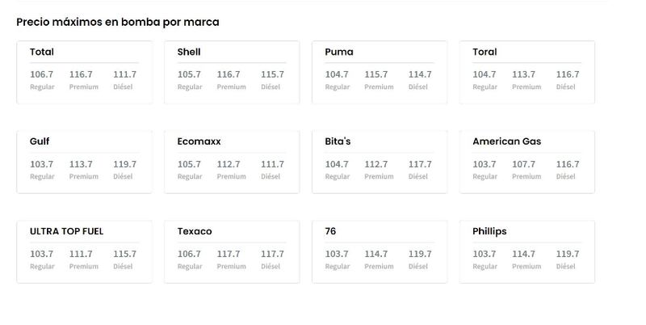
Task: Click the Gulf brand heading
Action: pyautogui.click(x=40, y=141)
